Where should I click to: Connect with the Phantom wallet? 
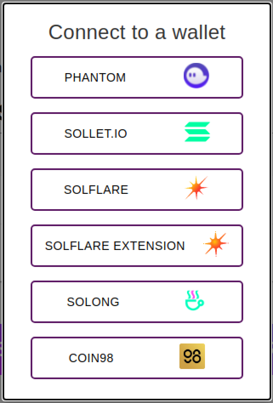(x=136, y=77)
